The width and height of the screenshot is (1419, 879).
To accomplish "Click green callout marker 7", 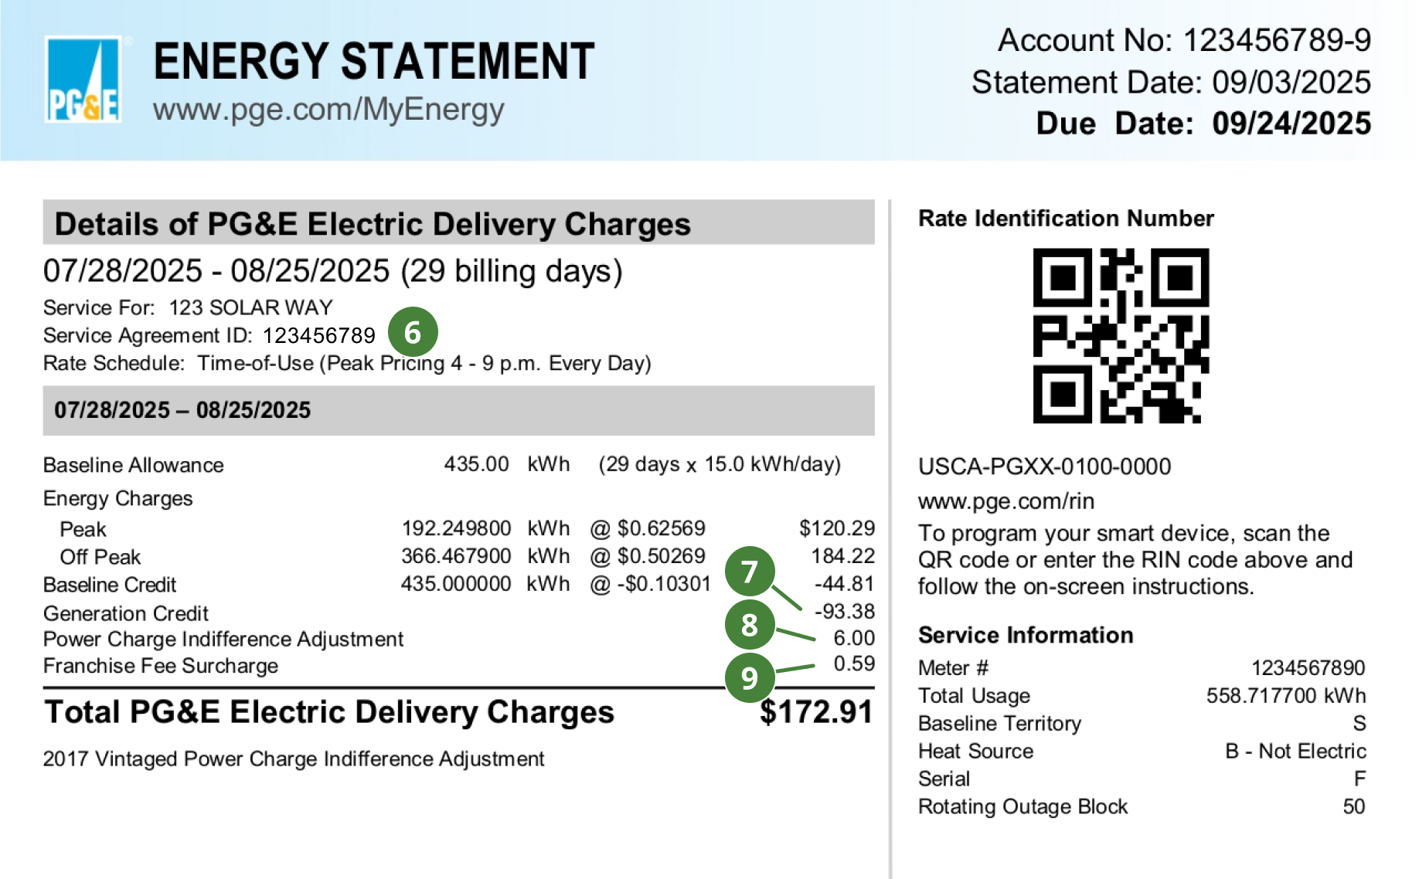I will click(x=750, y=572).
